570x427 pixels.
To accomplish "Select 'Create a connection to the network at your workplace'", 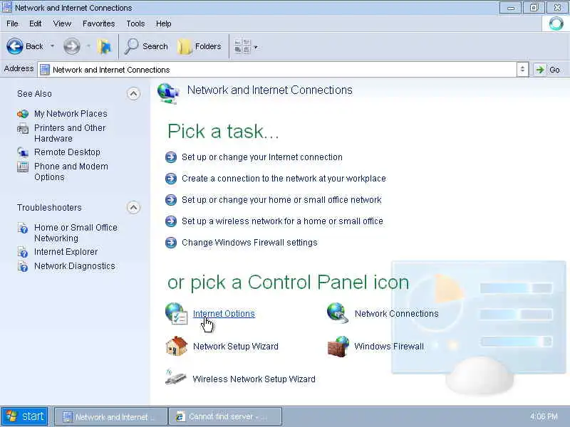I will [x=284, y=179].
